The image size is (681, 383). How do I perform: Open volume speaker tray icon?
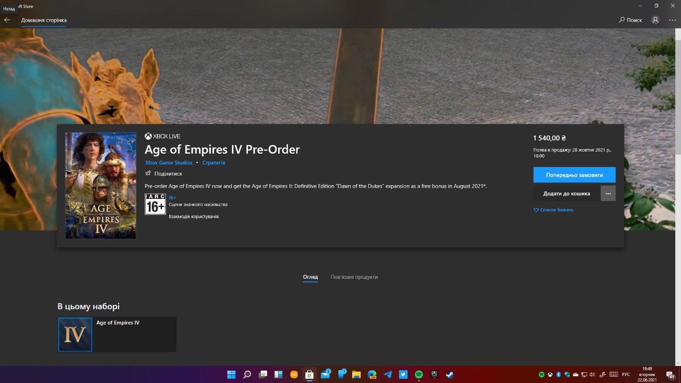(x=593, y=374)
